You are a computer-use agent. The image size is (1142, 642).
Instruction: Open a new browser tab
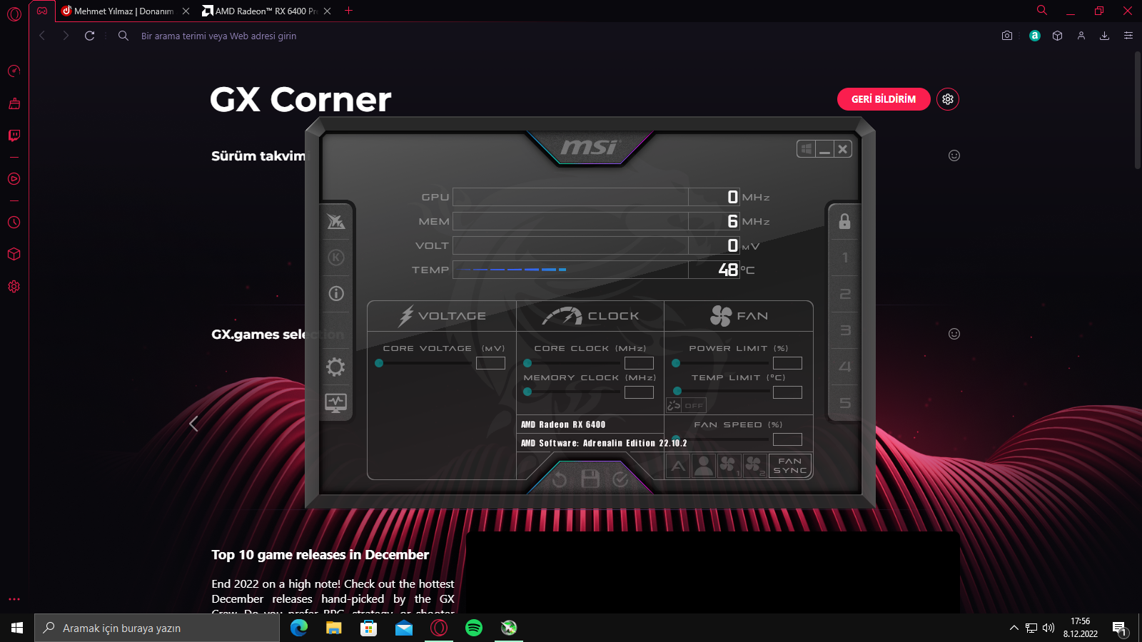pyautogui.click(x=348, y=11)
